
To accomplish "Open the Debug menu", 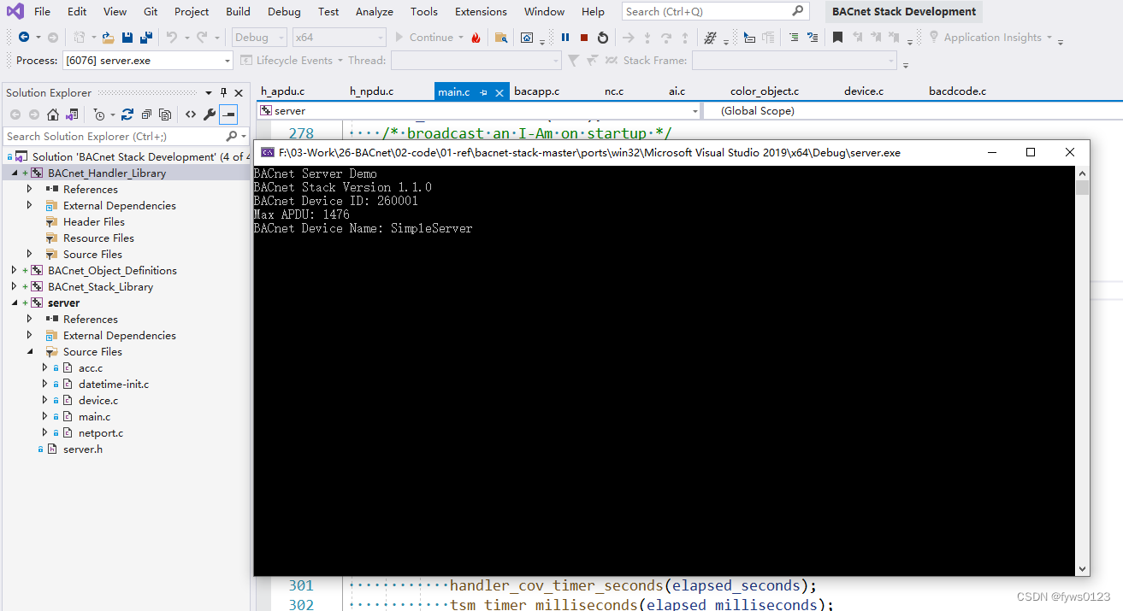I will (x=284, y=12).
